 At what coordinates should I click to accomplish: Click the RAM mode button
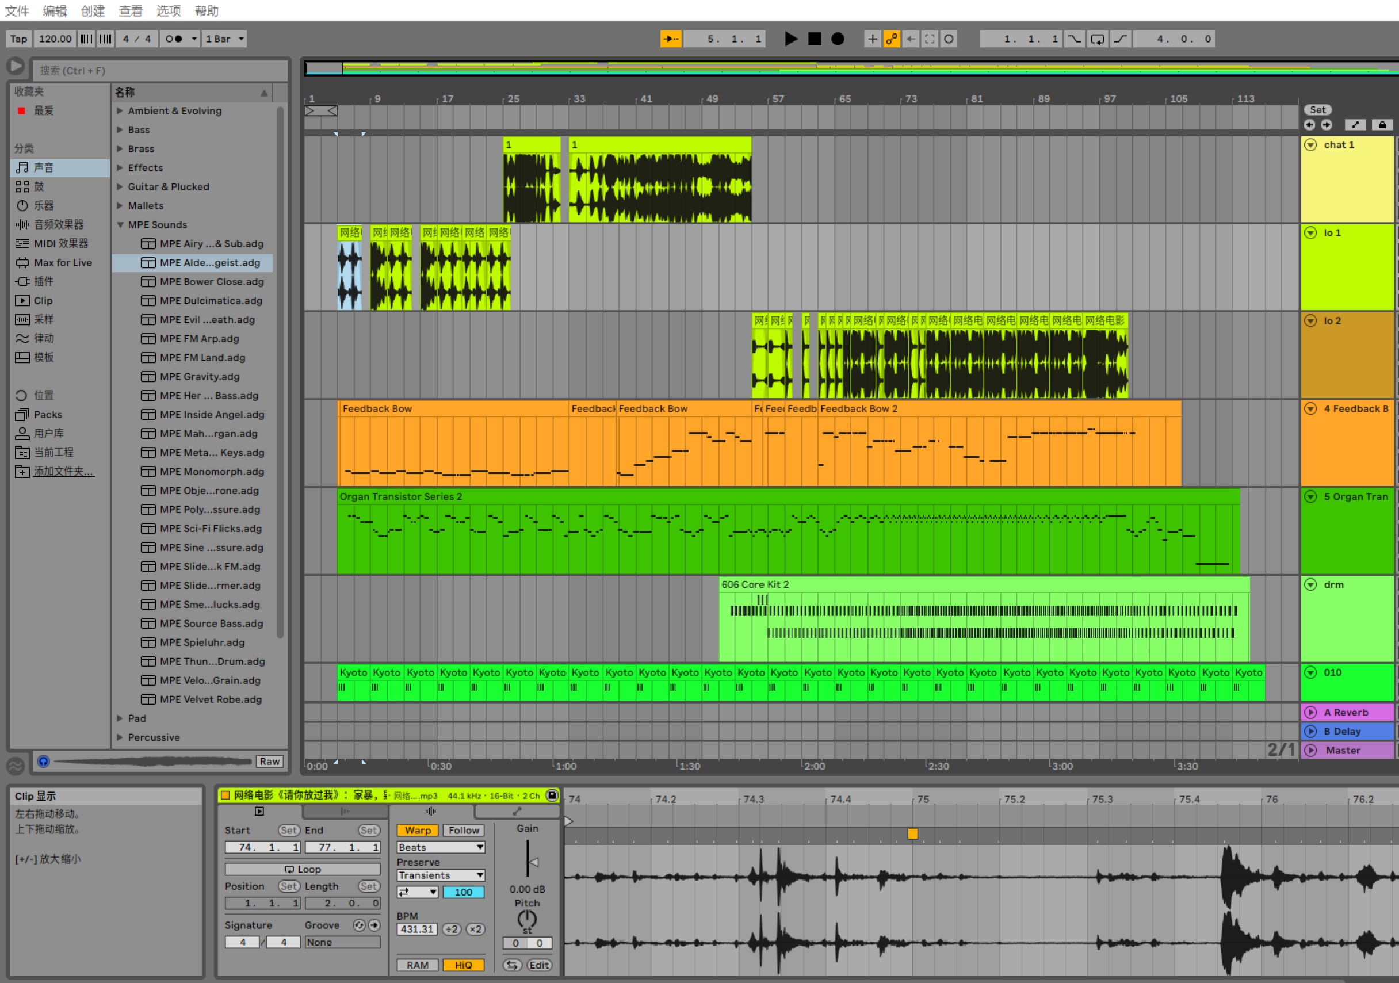[x=418, y=965]
